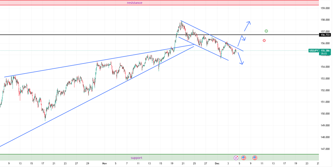Screen dimensions: 334x168
Task: Select the green circle marker
Action: coord(266,31)
